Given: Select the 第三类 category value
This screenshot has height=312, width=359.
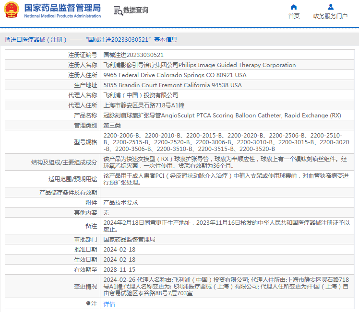Looking at the screenshot, I should 112,125.
